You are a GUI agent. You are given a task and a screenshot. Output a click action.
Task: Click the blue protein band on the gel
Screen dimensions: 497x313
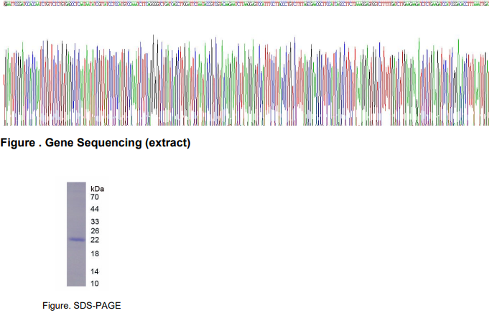coord(77,240)
